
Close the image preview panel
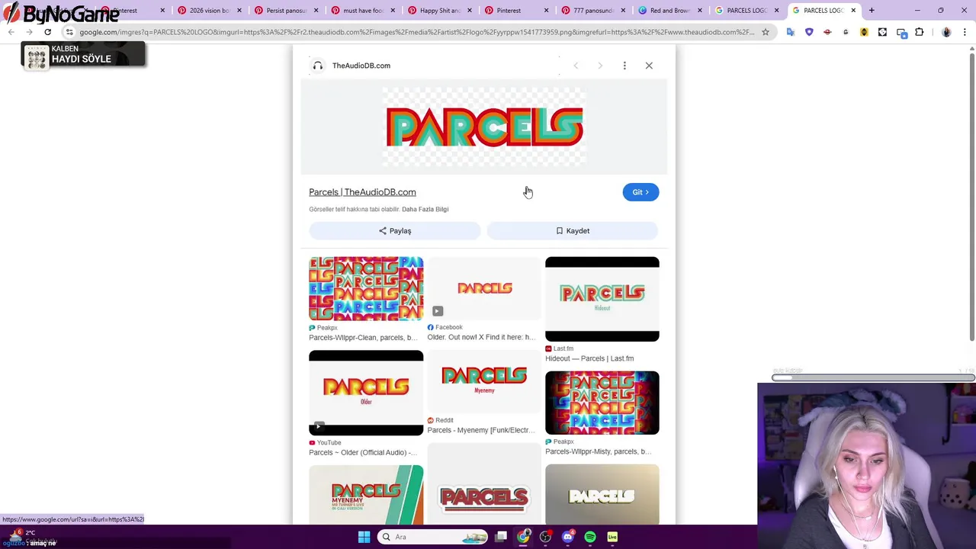649,66
